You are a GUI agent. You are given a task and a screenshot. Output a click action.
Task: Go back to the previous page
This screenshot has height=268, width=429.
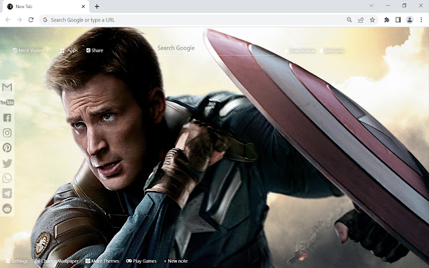8,19
